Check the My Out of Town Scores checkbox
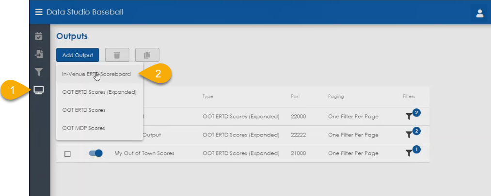 pos(68,153)
